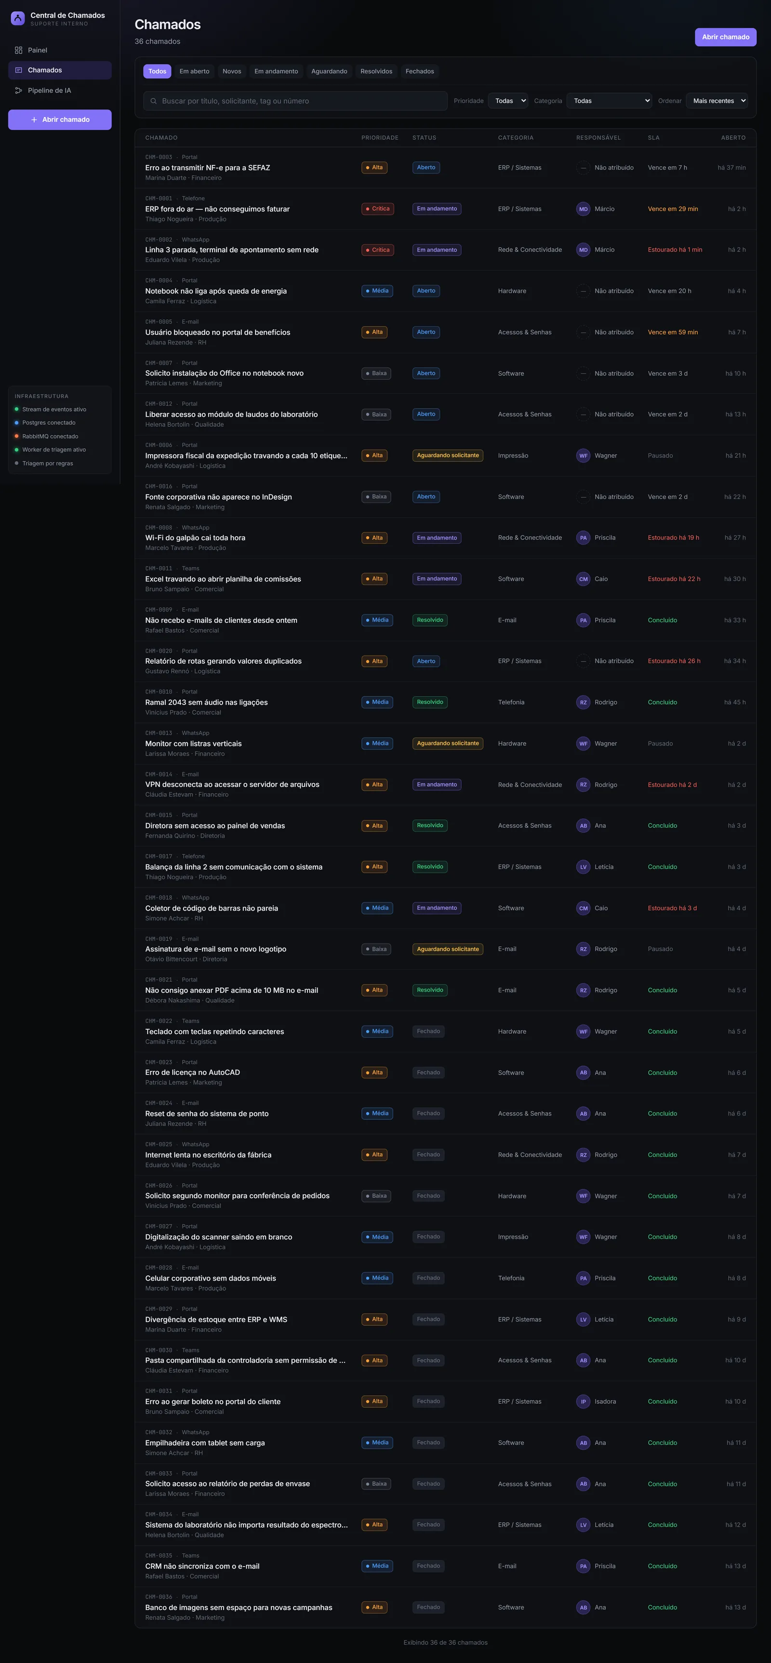Open ticket Notebook não liga após queda de energia

pos(446,291)
